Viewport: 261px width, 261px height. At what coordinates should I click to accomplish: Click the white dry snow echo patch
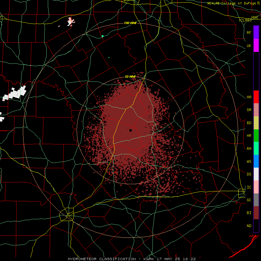coord(15,93)
